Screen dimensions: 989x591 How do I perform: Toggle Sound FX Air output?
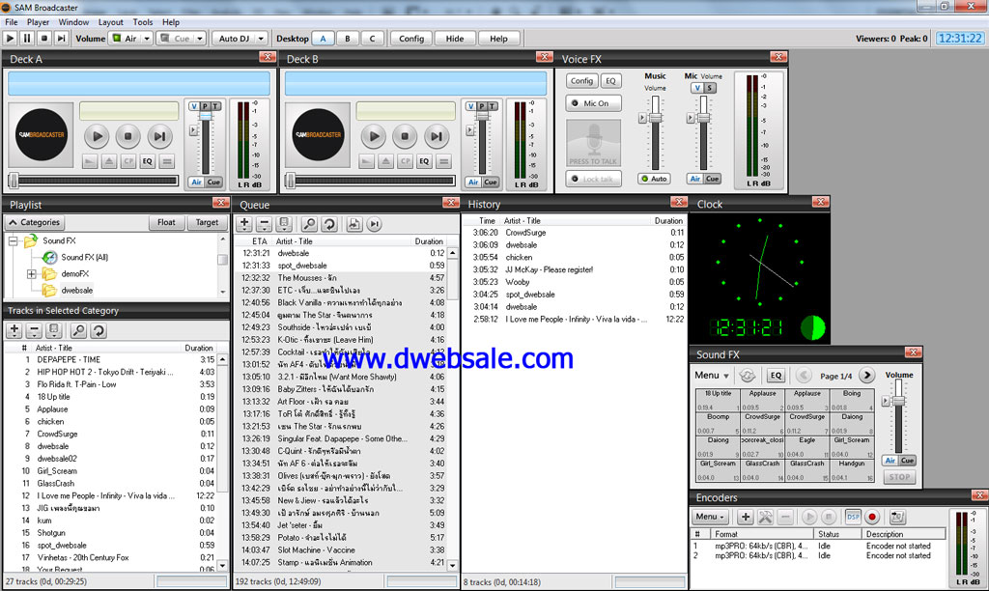point(890,461)
